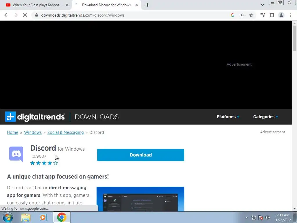Open the Action Center flag icon
The width and height of the screenshot is (297, 223).
coord(261,217)
